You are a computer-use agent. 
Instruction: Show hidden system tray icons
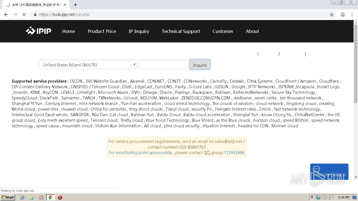click(x=312, y=197)
